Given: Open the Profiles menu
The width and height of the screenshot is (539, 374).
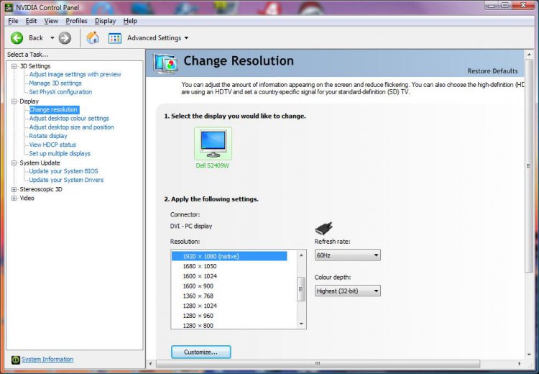Looking at the screenshot, I should 76,21.
